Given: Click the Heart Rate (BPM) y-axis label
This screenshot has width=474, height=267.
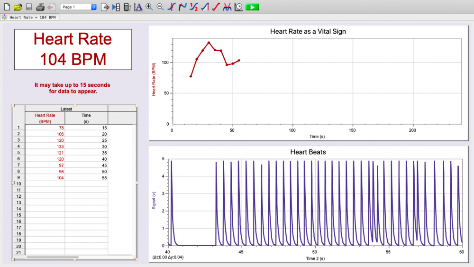Looking at the screenshot, I should pyautogui.click(x=154, y=80).
